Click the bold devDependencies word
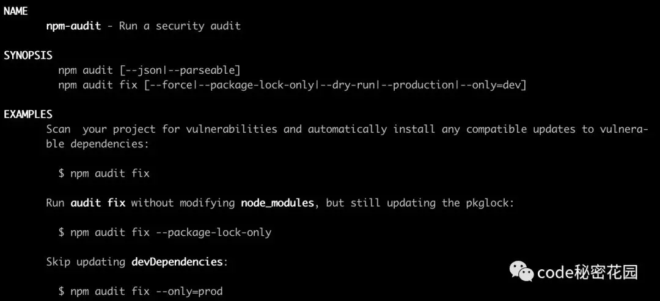The image size is (660, 301). (x=177, y=261)
